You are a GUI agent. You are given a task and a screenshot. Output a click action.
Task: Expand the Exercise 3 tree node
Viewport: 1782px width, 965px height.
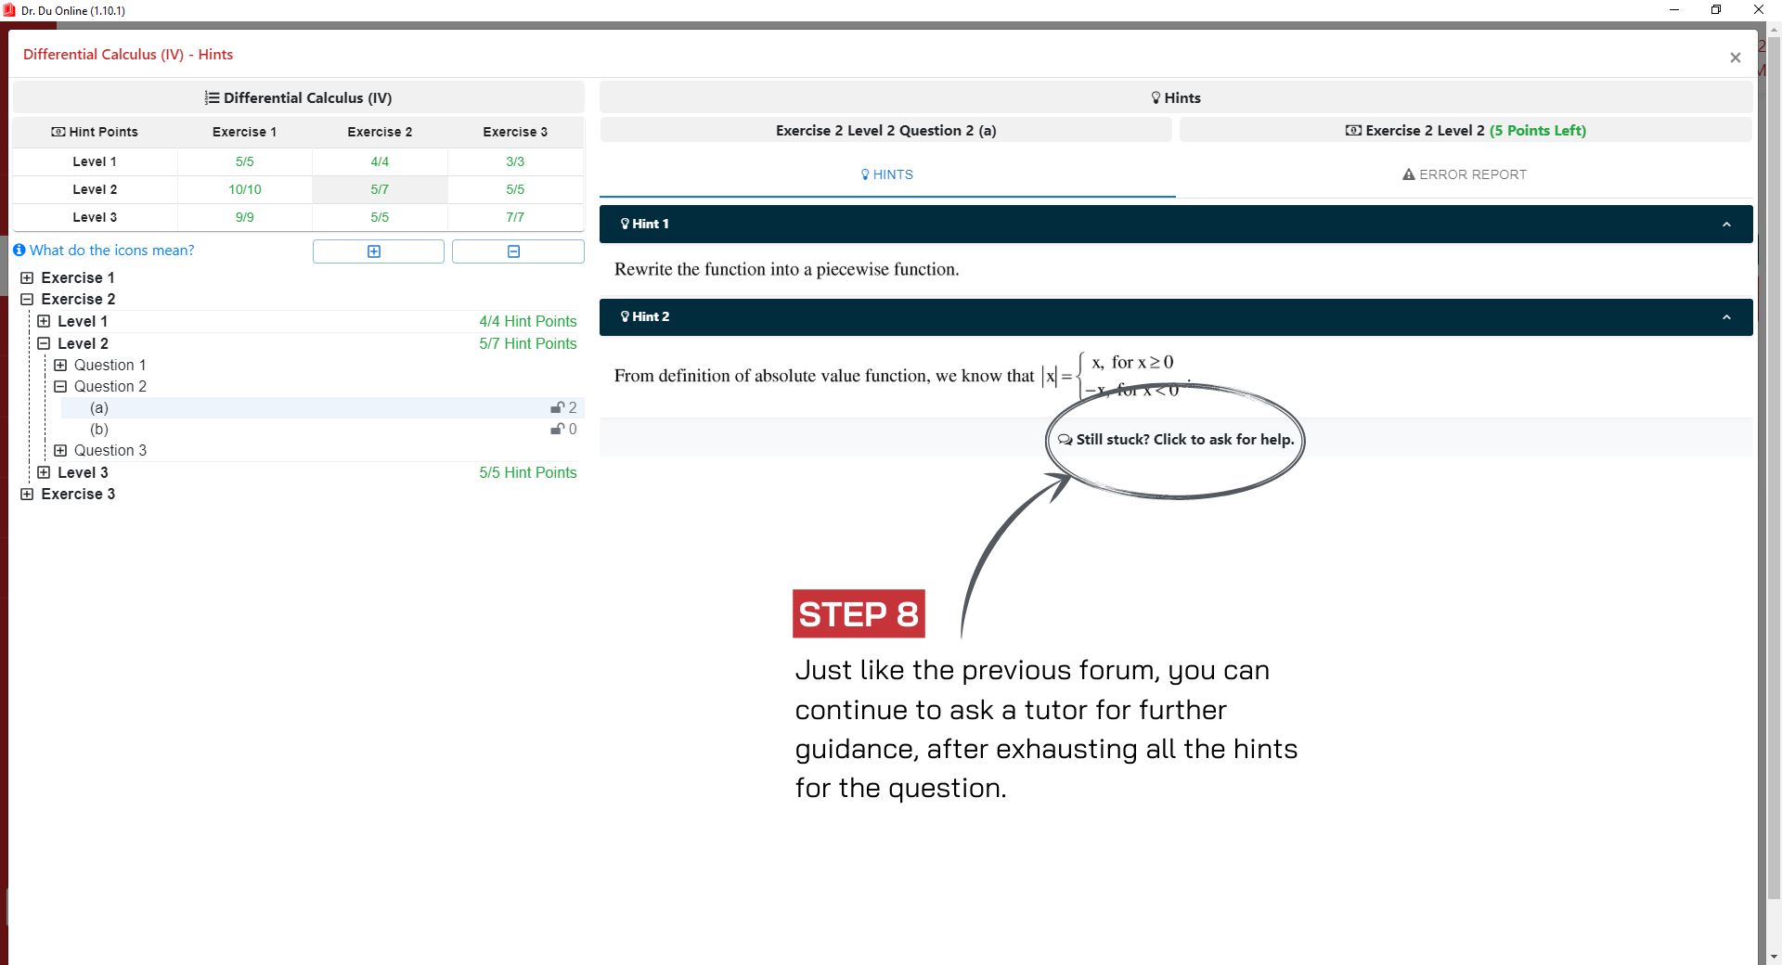(x=27, y=495)
